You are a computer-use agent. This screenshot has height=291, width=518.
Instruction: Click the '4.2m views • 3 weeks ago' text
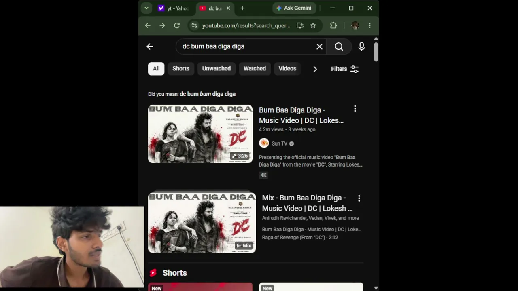(x=287, y=129)
